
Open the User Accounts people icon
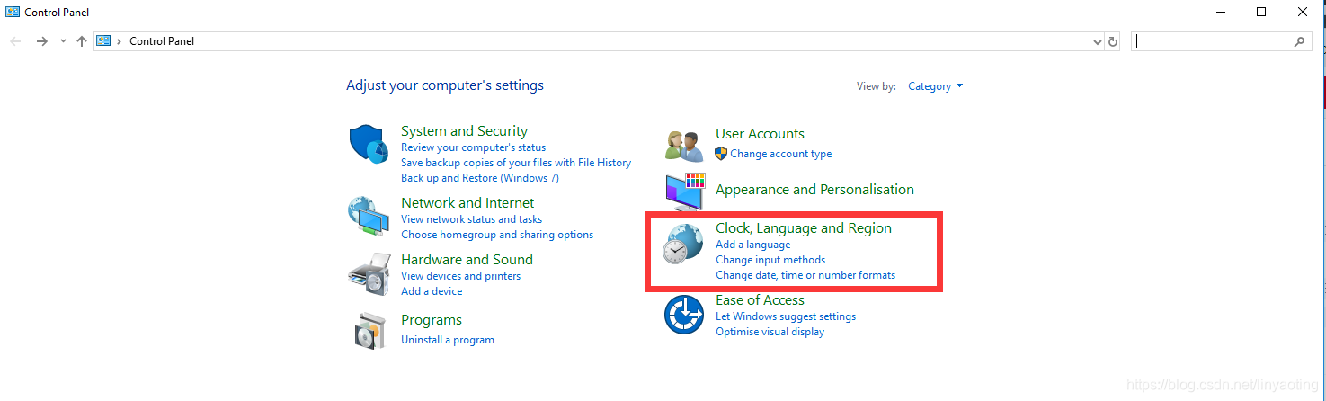[683, 145]
